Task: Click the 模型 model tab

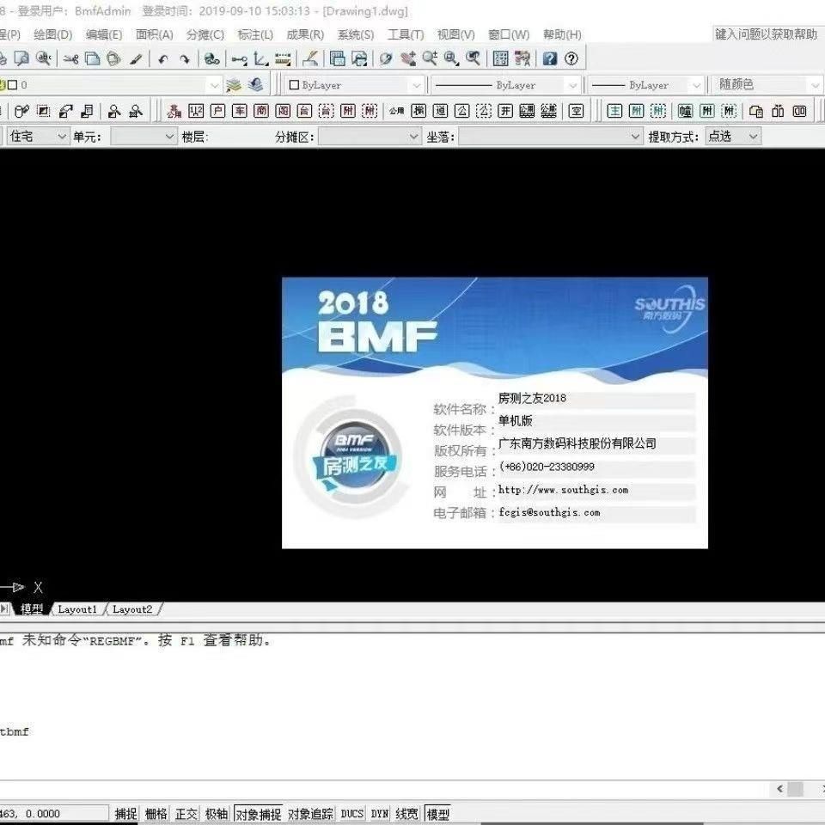Action: [32, 609]
